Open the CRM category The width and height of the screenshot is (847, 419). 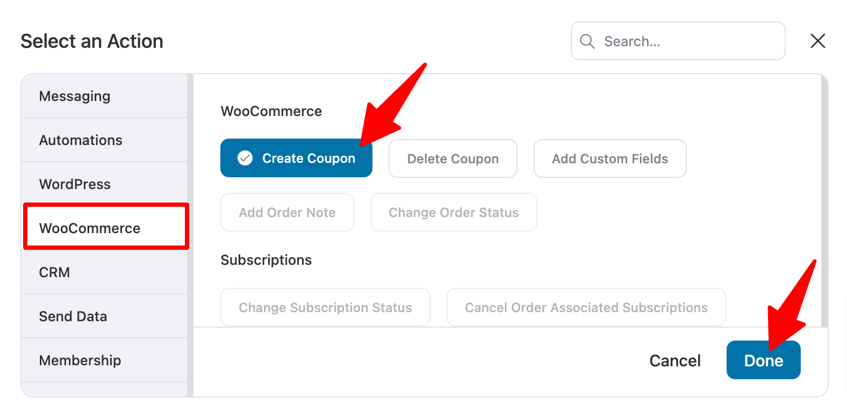pyautogui.click(x=54, y=272)
